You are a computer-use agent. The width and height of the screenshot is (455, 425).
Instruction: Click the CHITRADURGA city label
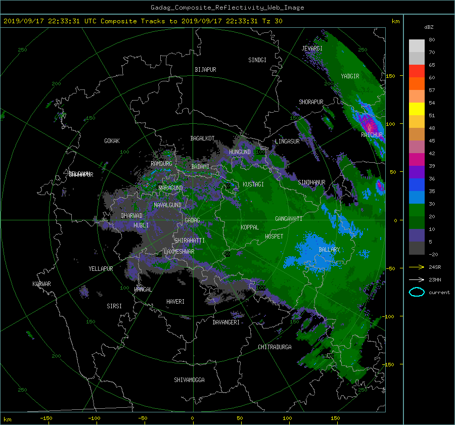275,347
